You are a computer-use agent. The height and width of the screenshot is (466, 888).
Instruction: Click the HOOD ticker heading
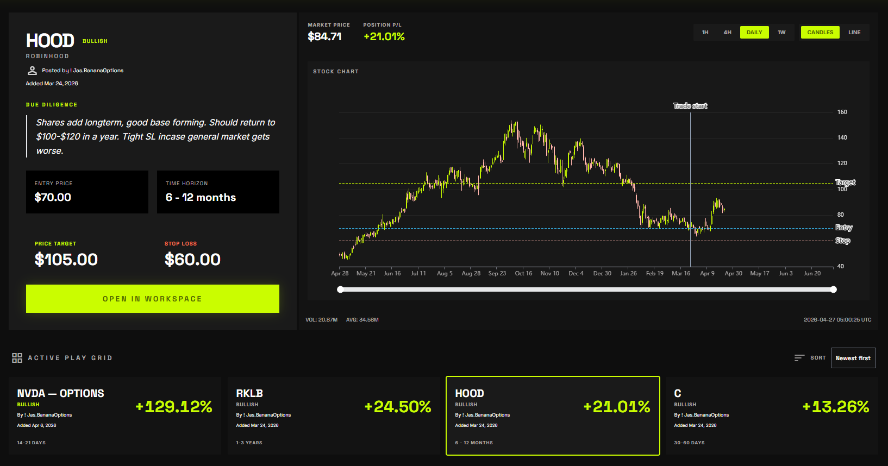50,41
